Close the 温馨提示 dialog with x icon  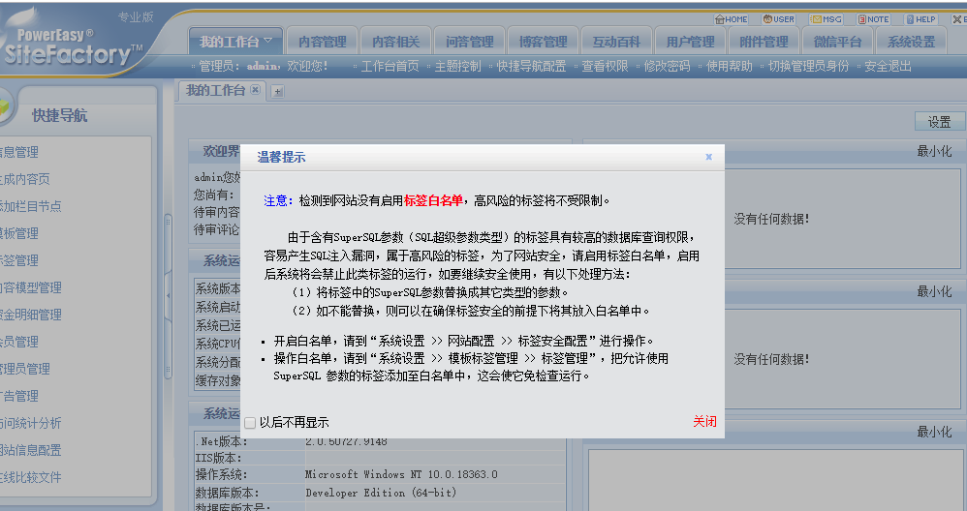tap(708, 157)
